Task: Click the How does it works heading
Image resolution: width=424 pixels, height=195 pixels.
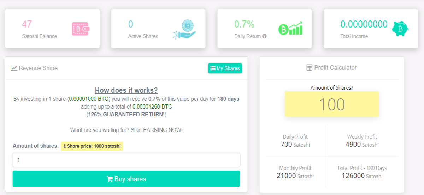Action: (x=126, y=90)
